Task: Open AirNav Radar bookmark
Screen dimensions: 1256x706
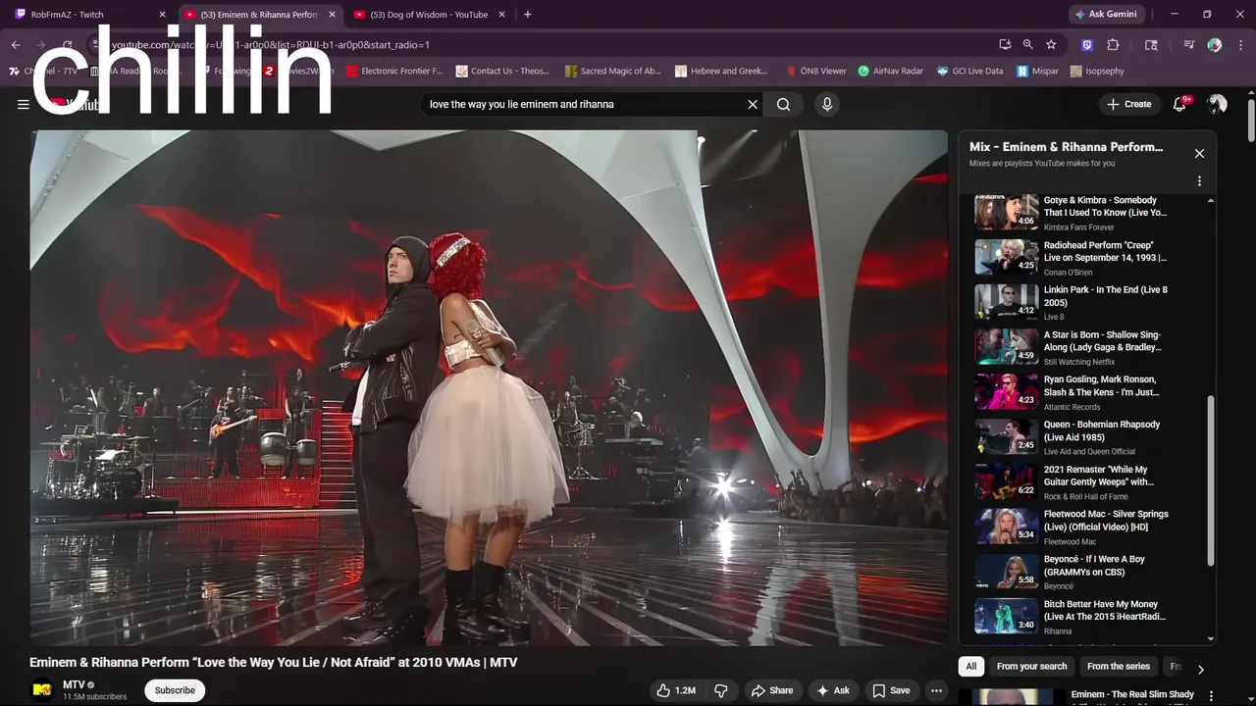Action: point(890,71)
